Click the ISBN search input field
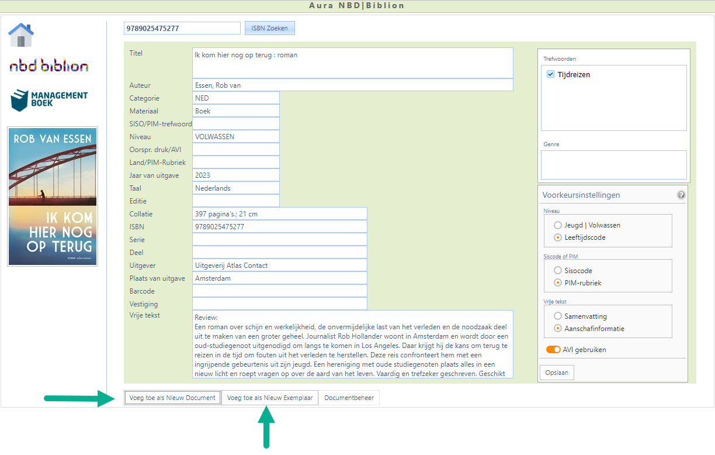The image size is (715, 455). (182, 28)
